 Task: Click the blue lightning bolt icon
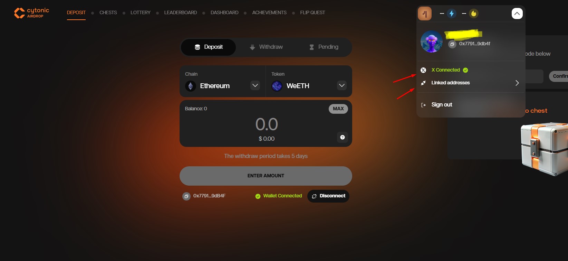pyautogui.click(x=451, y=13)
